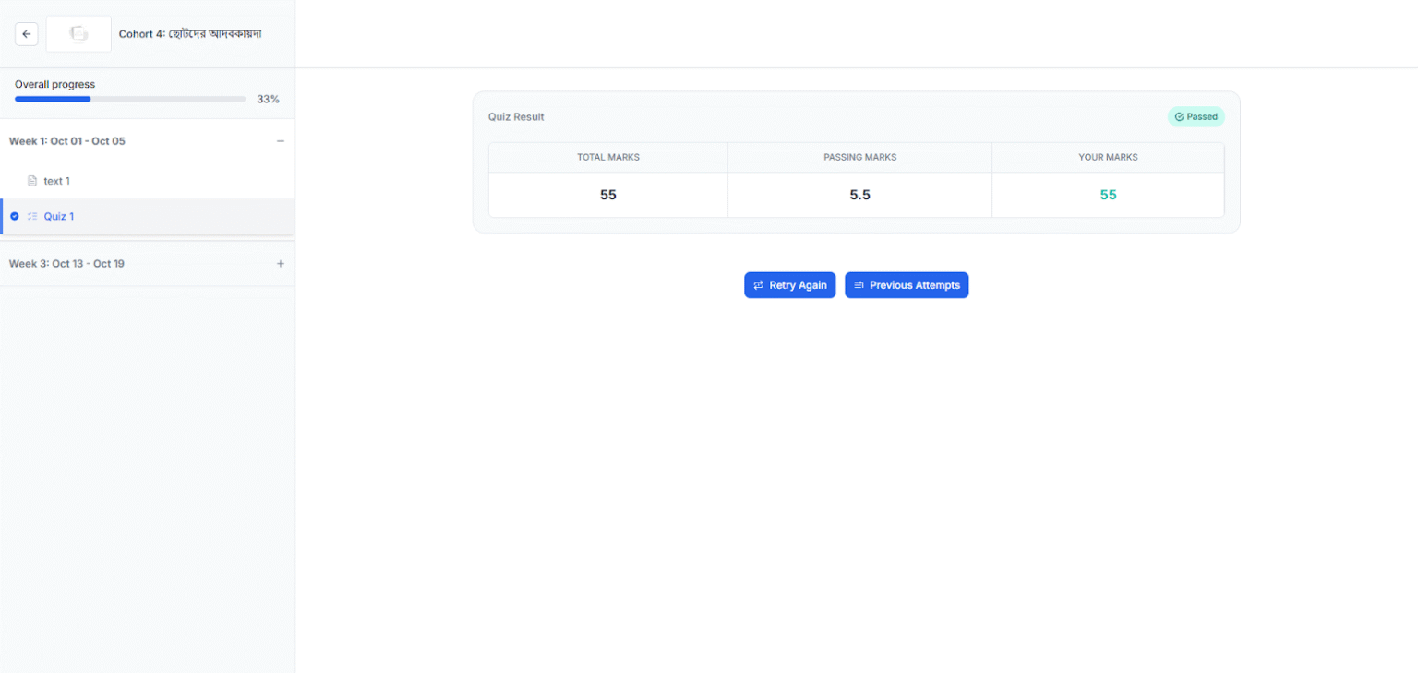This screenshot has width=1418, height=673.
Task: Collapse Week 1 with the minus control
Action: tap(281, 140)
